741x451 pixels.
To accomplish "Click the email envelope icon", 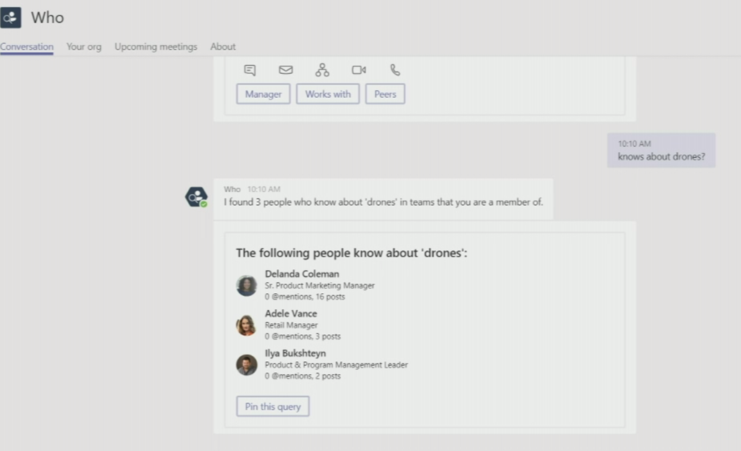I will (x=286, y=70).
